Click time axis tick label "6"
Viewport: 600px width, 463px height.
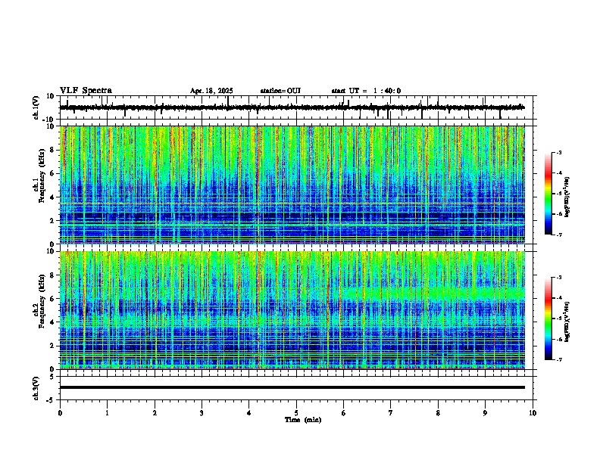coord(344,413)
